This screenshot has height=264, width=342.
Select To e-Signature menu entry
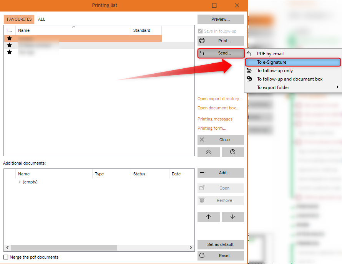click(293, 62)
